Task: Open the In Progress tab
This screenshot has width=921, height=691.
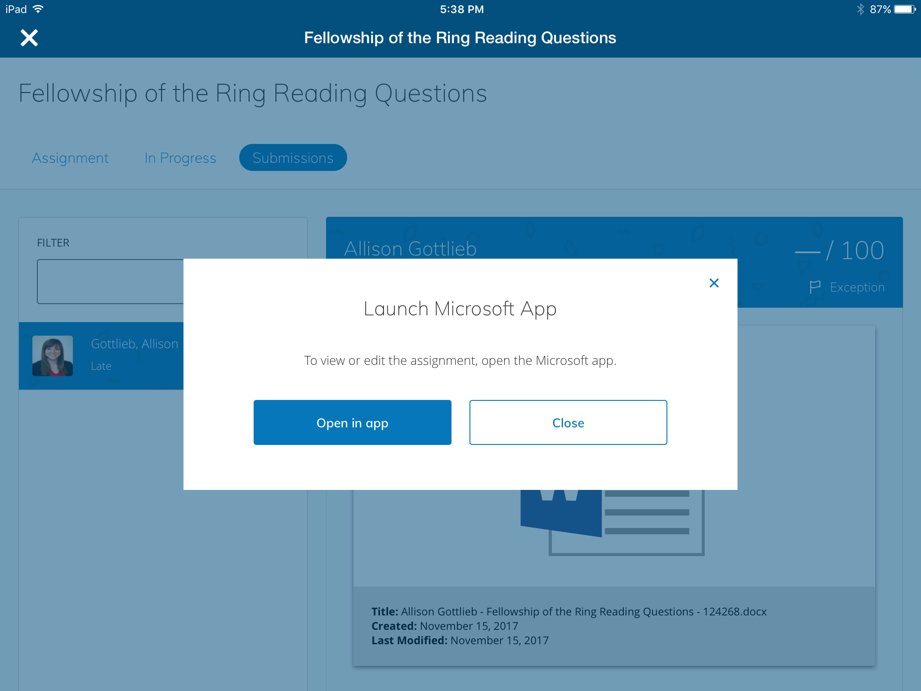Action: pyautogui.click(x=180, y=158)
